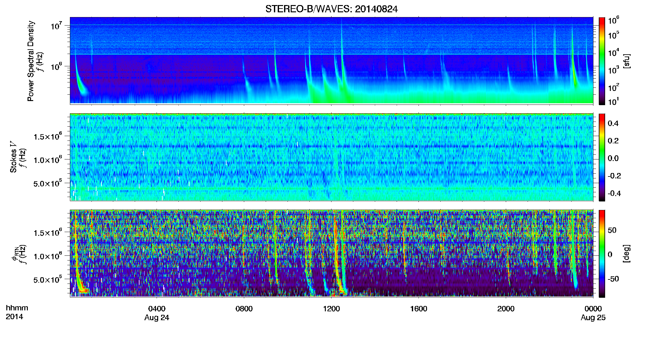Click the Aug 24 date label

click(x=157, y=318)
